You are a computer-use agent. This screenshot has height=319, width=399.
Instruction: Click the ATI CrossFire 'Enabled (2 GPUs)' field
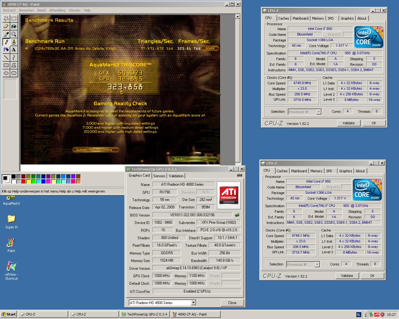click(x=197, y=291)
